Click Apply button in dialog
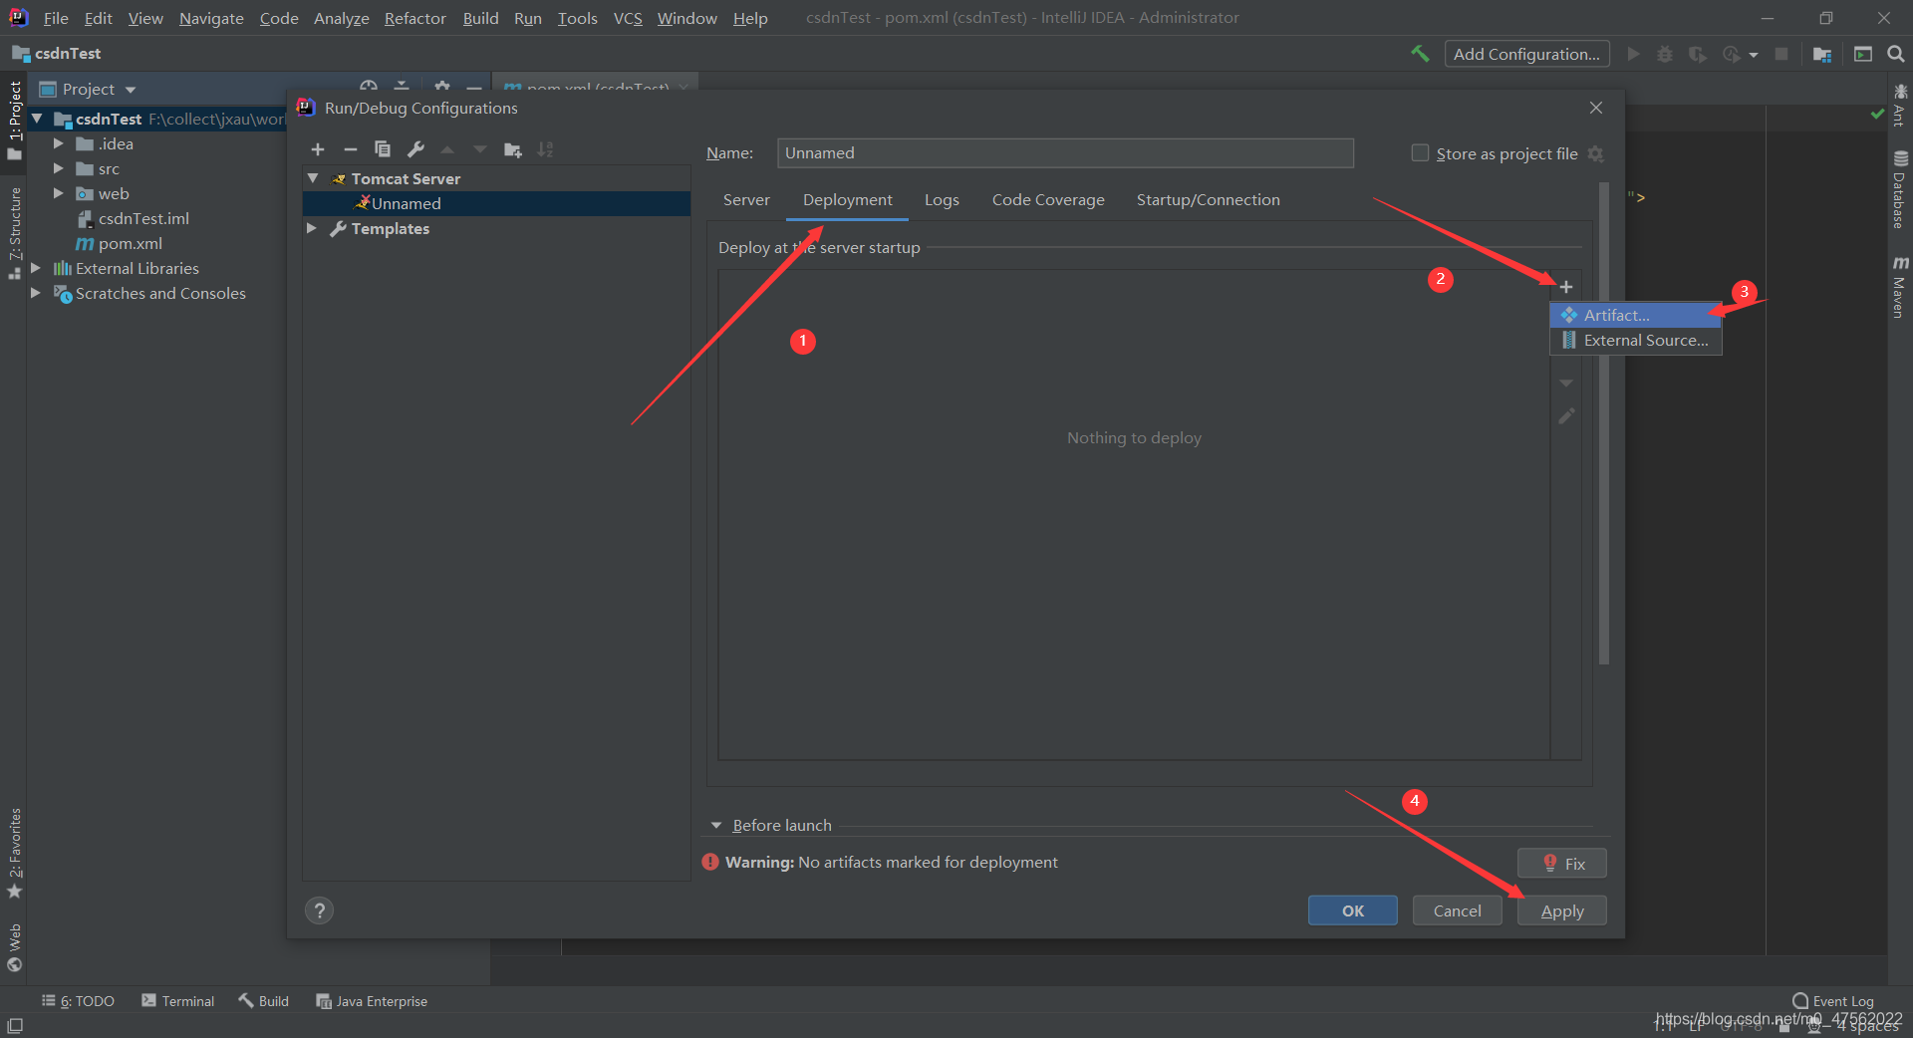The width and height of the screenshot is (1913, 1038). click(x=1561, y=910)
